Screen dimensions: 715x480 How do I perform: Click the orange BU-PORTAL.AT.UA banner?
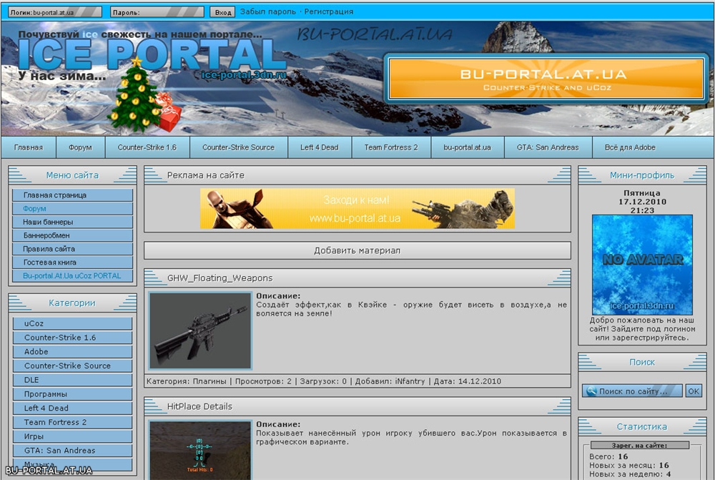click(x=543, y=79)
